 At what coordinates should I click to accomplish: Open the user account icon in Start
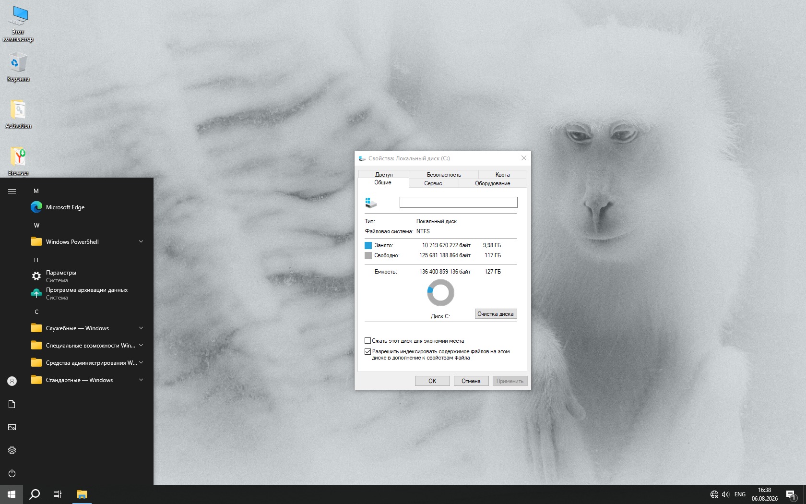click(x=12, y=381)
